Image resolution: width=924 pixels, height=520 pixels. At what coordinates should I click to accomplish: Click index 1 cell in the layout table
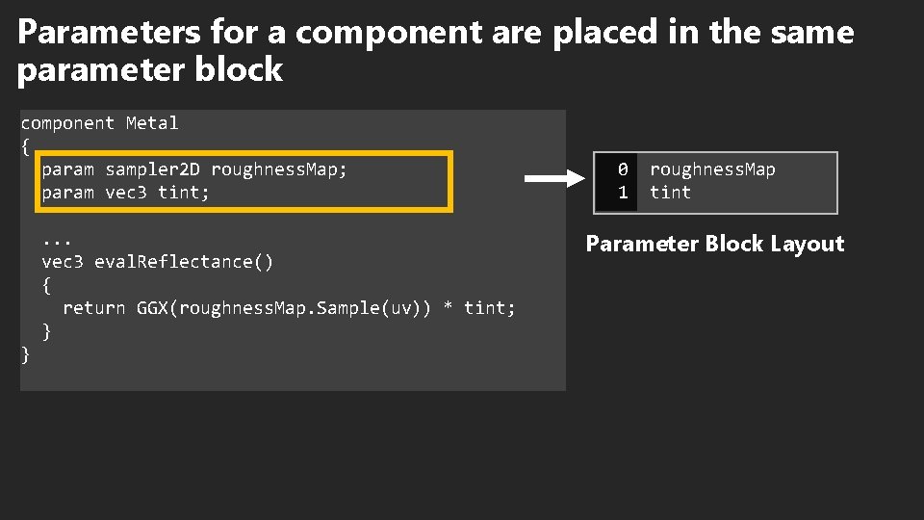(x=623, y=193)
